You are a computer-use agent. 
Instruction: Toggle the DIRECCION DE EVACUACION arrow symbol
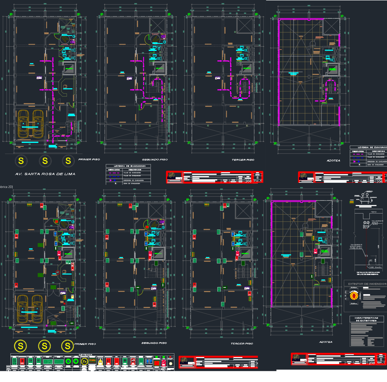pyautogui.click(x=113, y=180)
